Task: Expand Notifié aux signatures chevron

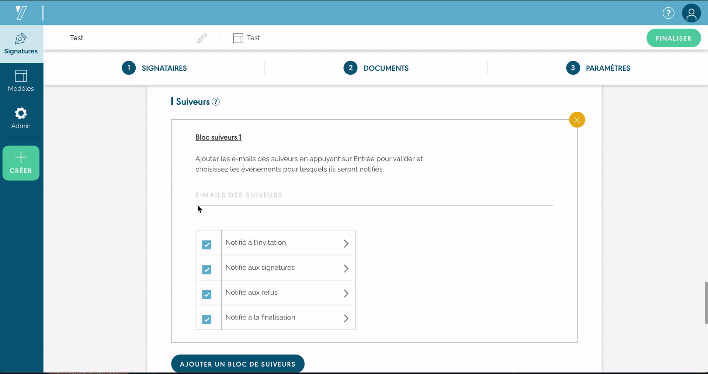Action: tap(346, 268)
